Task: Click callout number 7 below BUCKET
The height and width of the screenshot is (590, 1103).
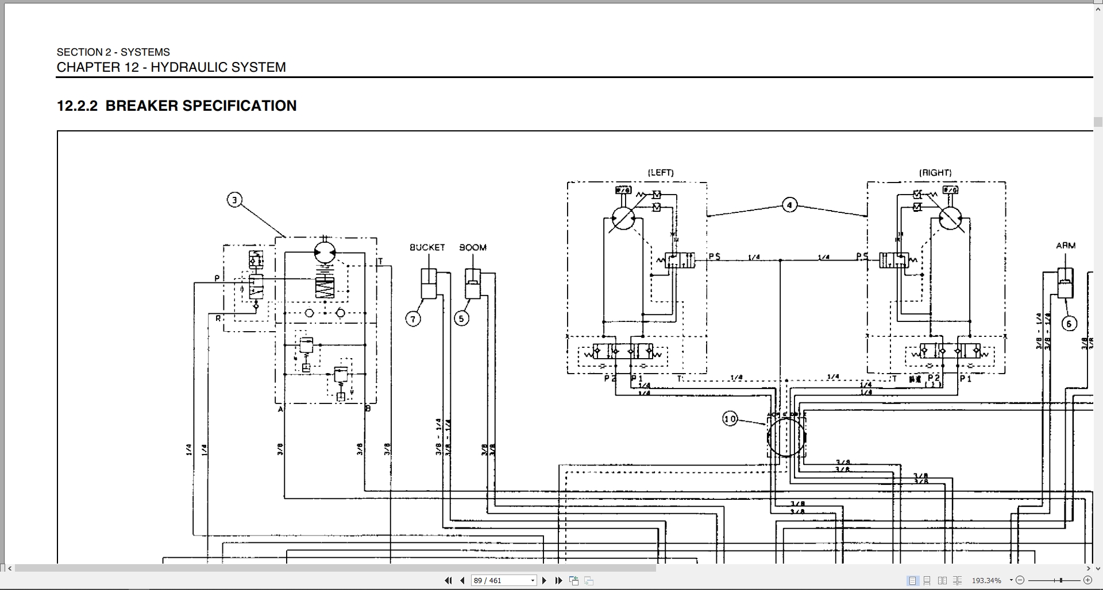Action: point(413,319)
